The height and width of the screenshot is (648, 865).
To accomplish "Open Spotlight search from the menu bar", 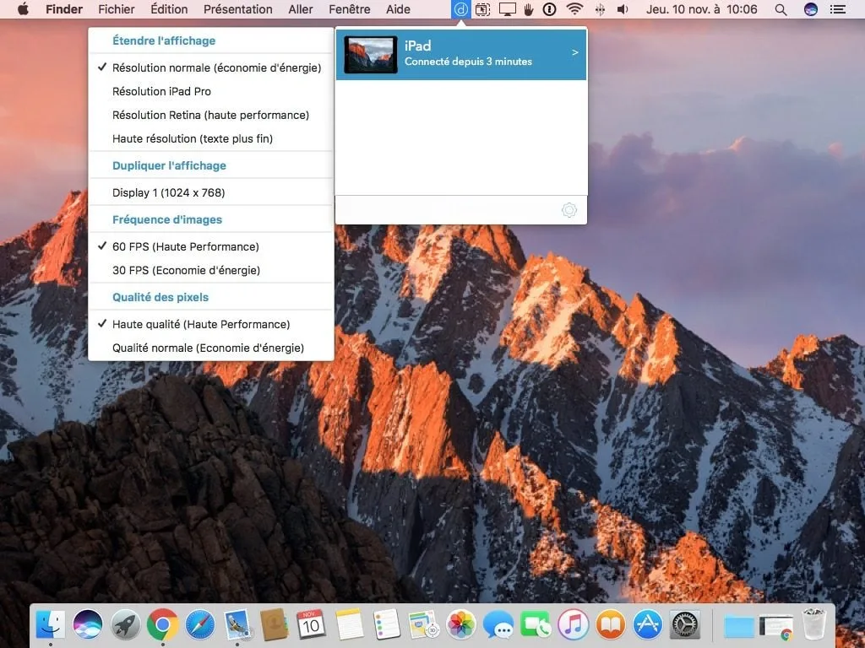I will pos(780,9).
